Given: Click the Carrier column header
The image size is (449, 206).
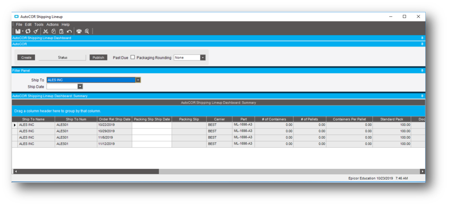Looking at the screenshot, I should (219, 119).
